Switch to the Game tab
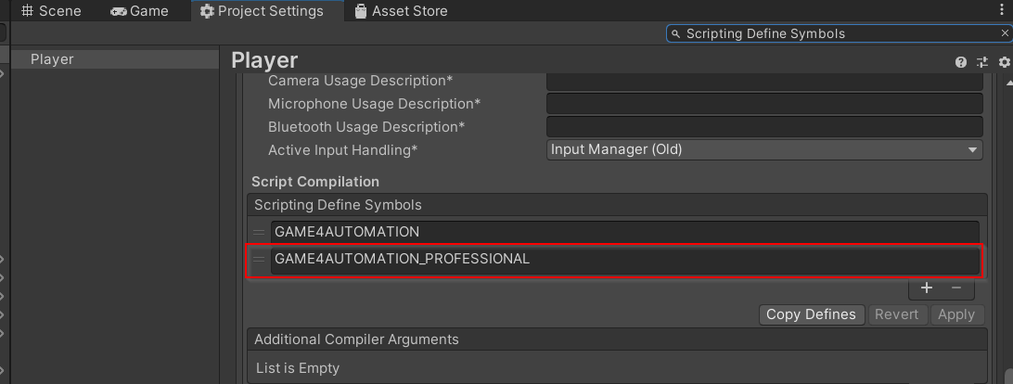The width and height of the screenshot is (1013, 384). (x=139, y=11)
